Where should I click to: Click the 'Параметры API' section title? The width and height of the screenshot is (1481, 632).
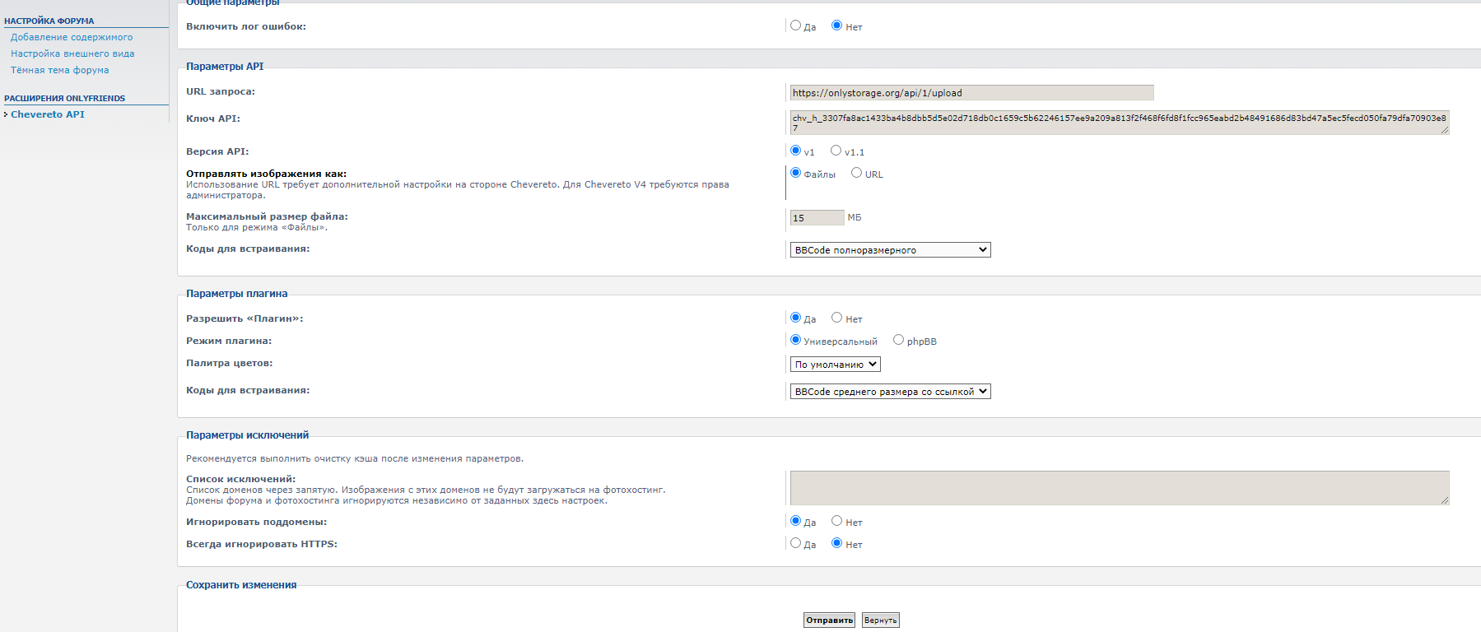(225, 67)
